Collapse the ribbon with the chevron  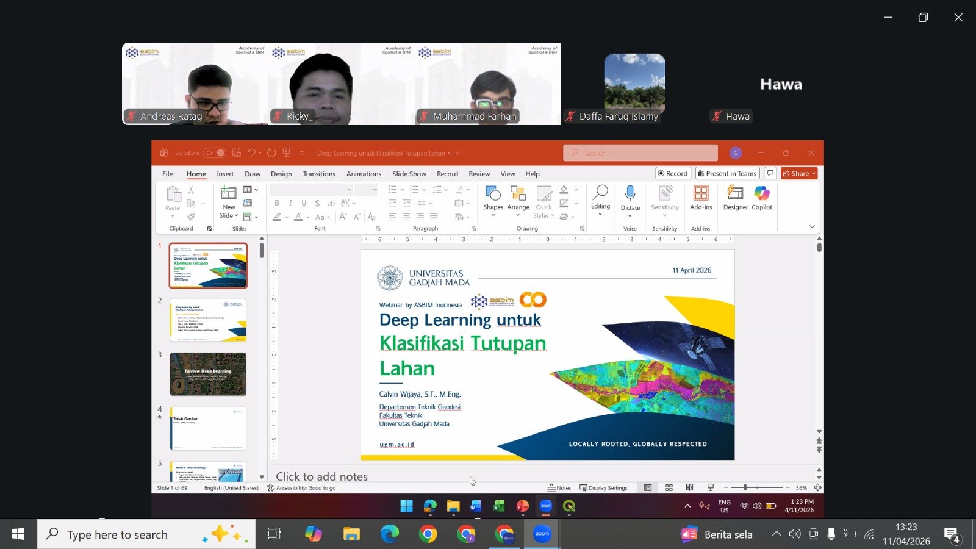[x=812, y=227]
